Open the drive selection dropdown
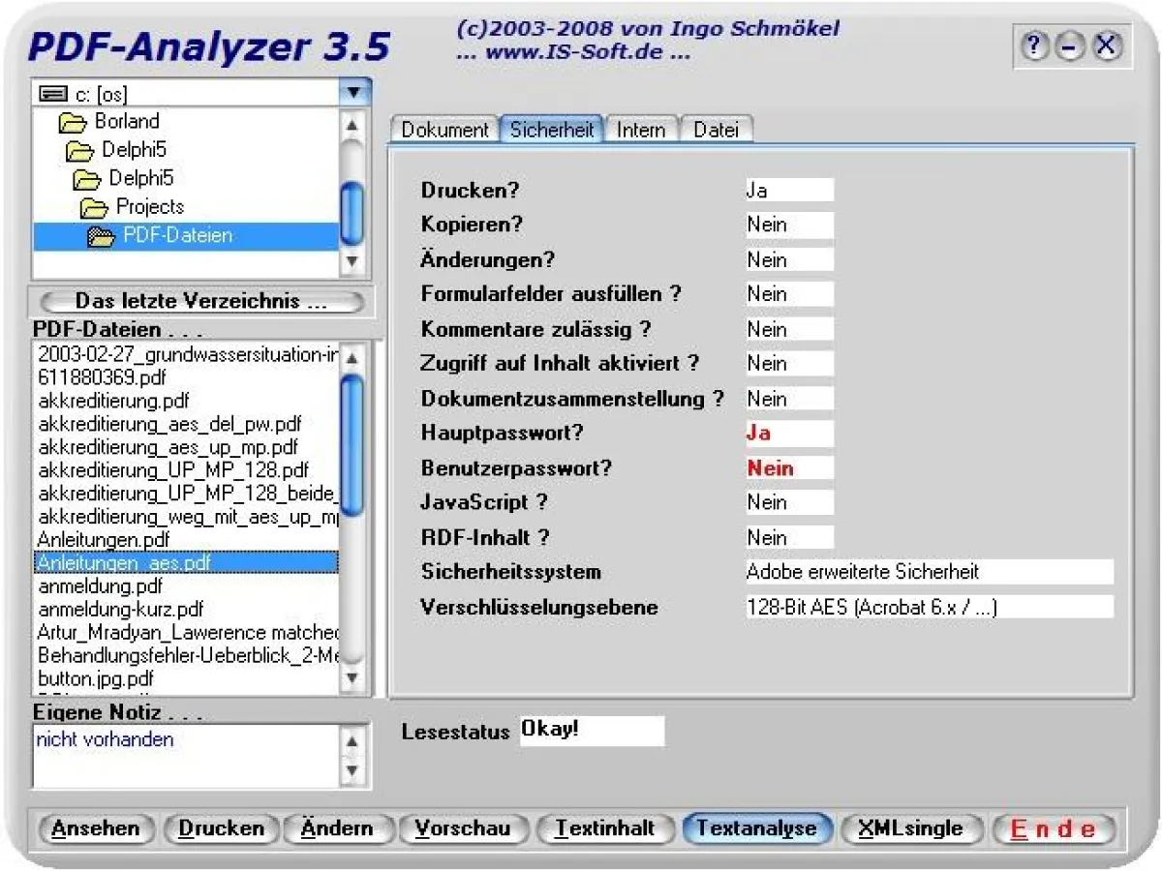 click(x=355, y=91)
